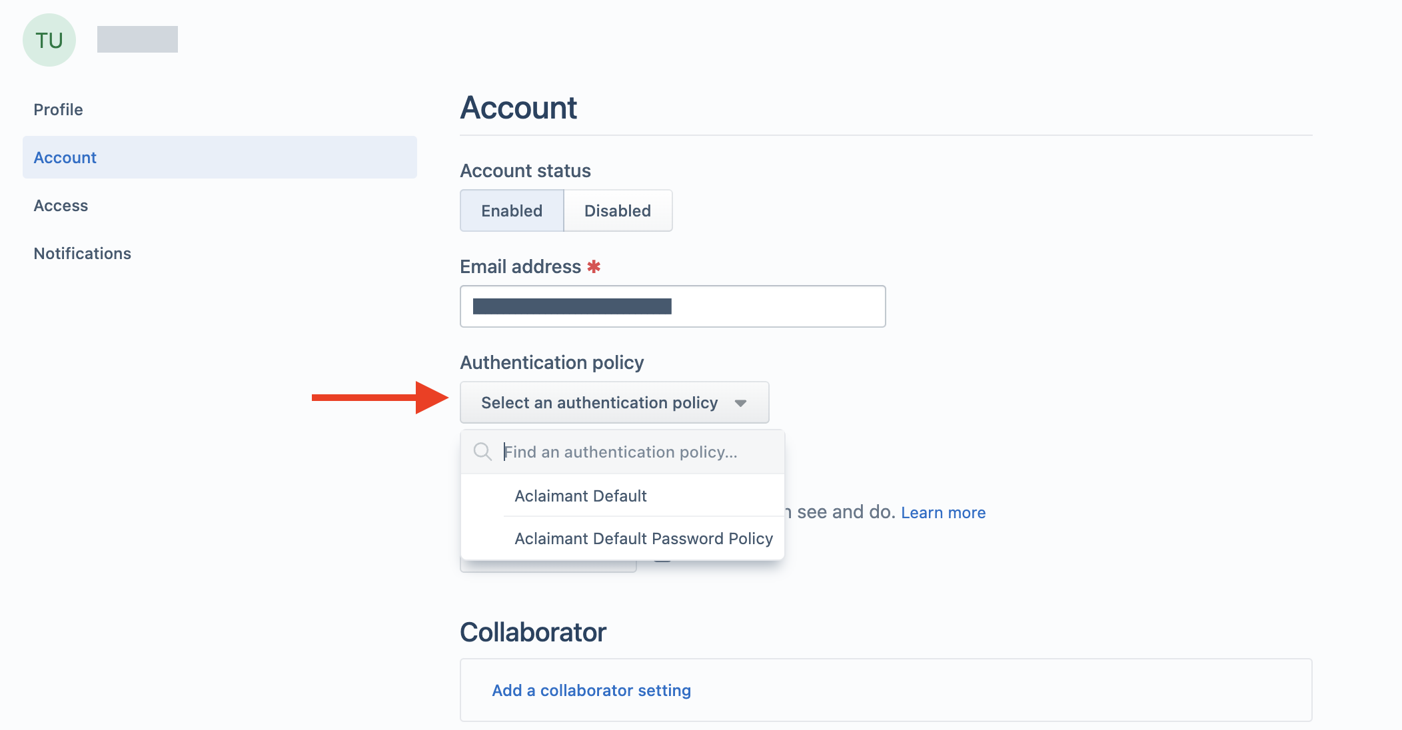This screenshot has width=1402, height=730.
Task: Focus the Email address input field
Action: 673,306
